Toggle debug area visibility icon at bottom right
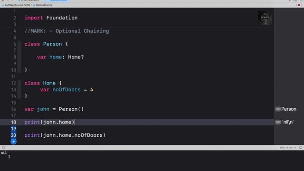The image size is (304, 171). 300,148
